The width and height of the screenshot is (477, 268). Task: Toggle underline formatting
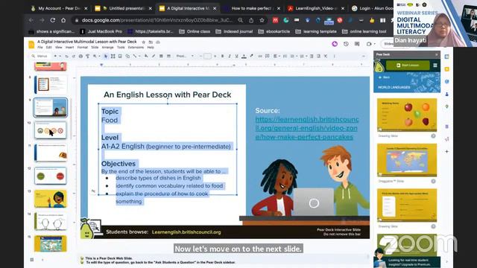click(236, 57)
